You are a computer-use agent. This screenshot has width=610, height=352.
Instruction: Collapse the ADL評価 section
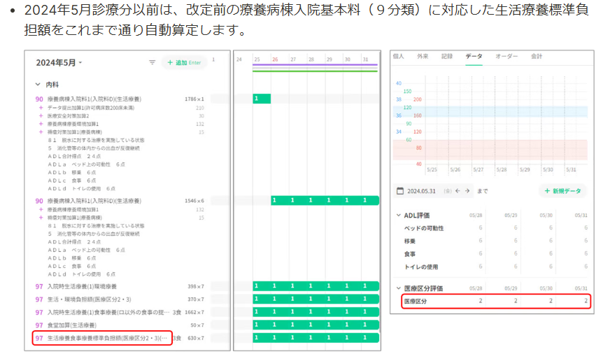(x=398, y=216)
